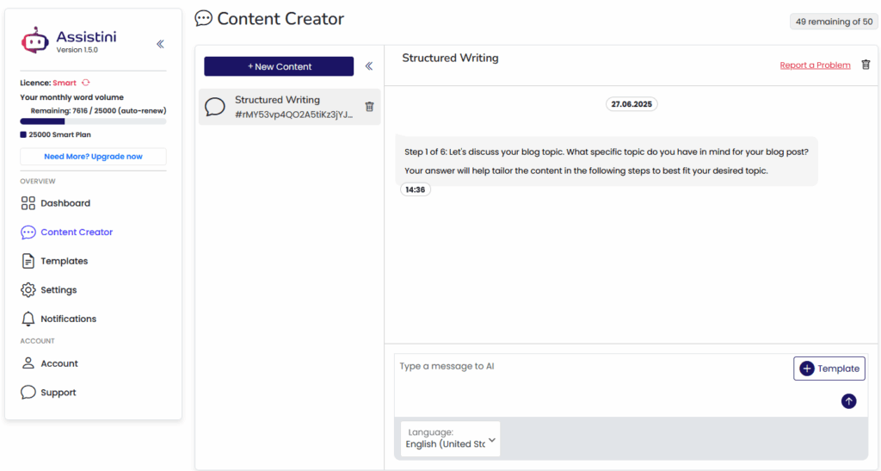This screenshot has width=881, height=471.
Task: Collapse the left sidebar with double chevron
Action: pos(160,44)
